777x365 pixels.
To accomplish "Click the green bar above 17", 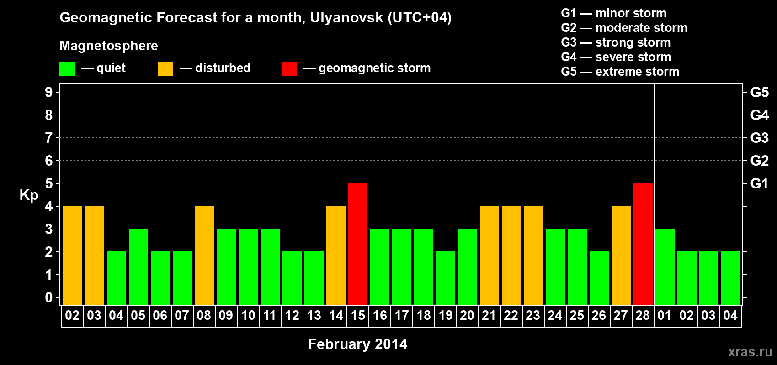I will (x=402, y=267).
